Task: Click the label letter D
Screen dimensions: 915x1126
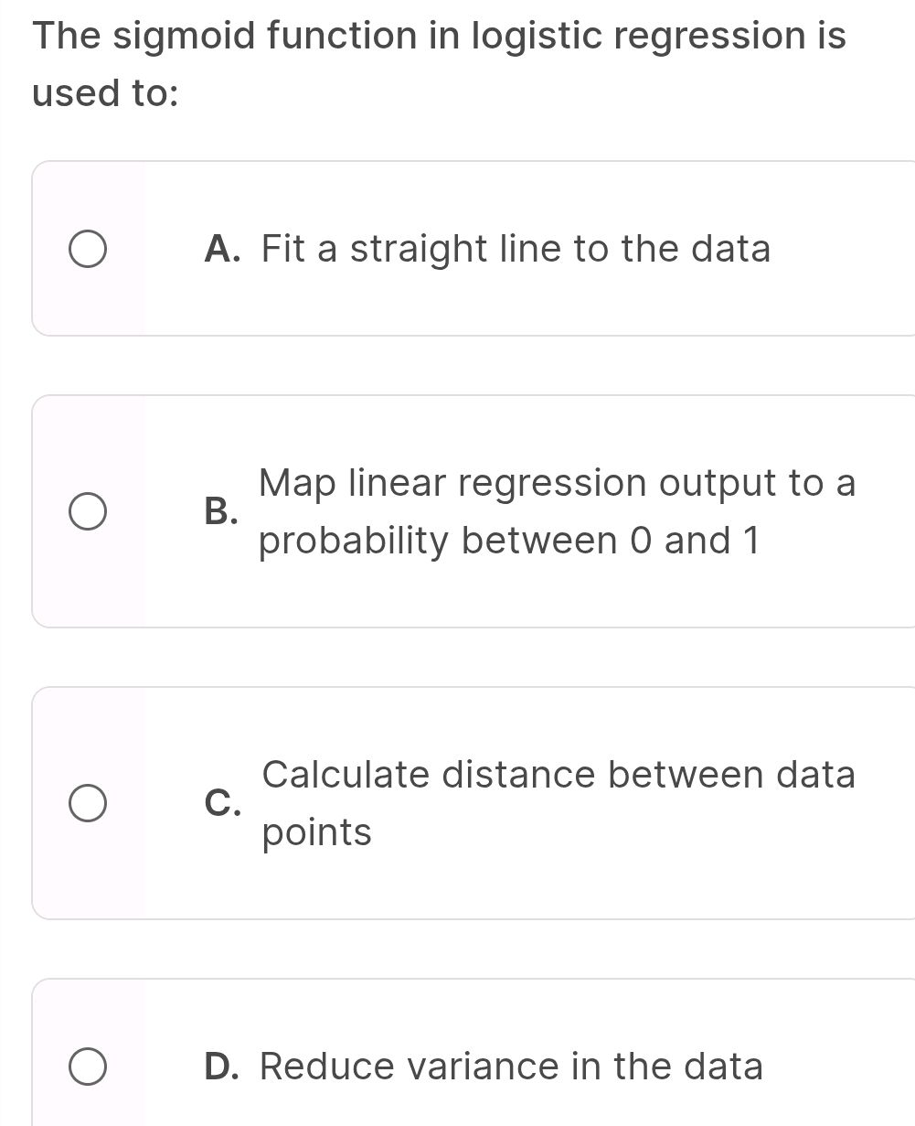Action: click(222, 1065)
